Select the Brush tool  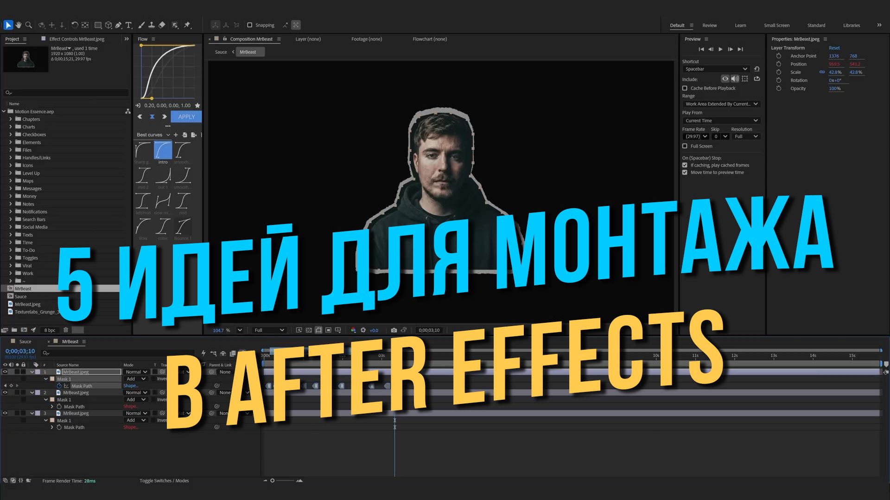pyautogui.click(x=141, y=25)
